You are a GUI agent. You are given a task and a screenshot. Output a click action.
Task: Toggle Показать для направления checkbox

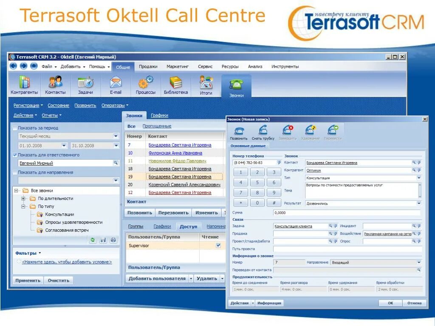[15, 172]
